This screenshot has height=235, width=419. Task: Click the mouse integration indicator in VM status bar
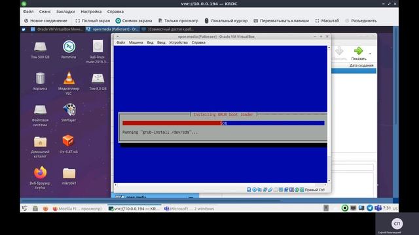click(x=297, y=190)
